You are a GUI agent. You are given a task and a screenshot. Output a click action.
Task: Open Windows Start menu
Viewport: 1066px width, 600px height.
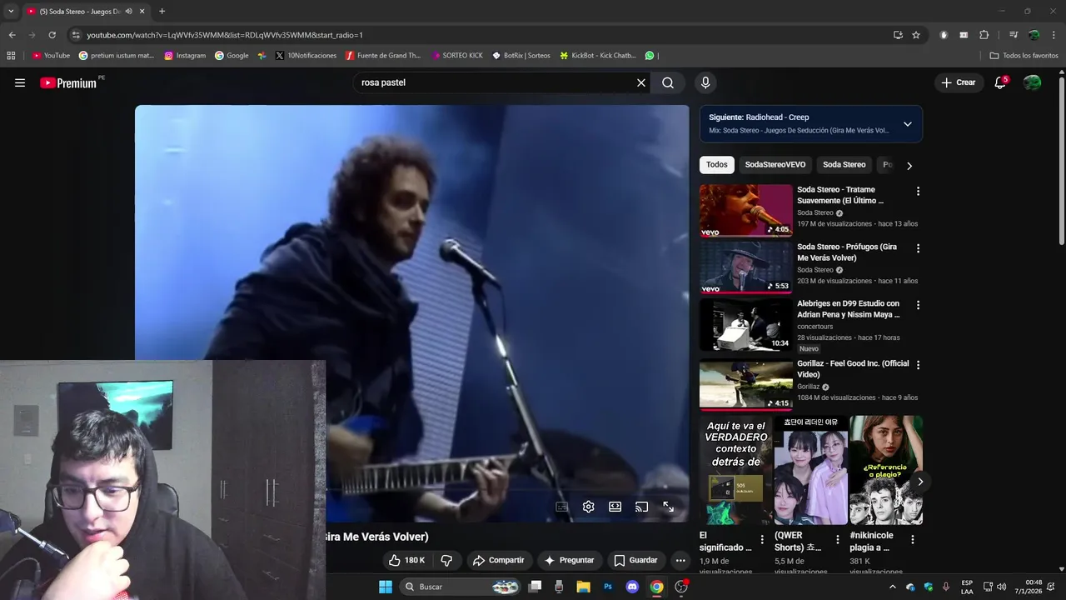(x=386, y=587)
